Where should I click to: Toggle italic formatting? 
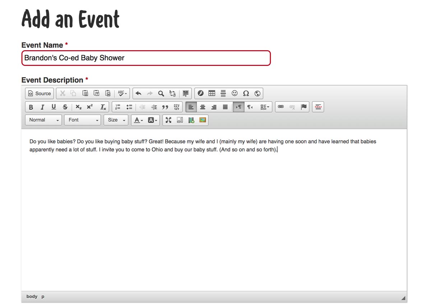42,107
